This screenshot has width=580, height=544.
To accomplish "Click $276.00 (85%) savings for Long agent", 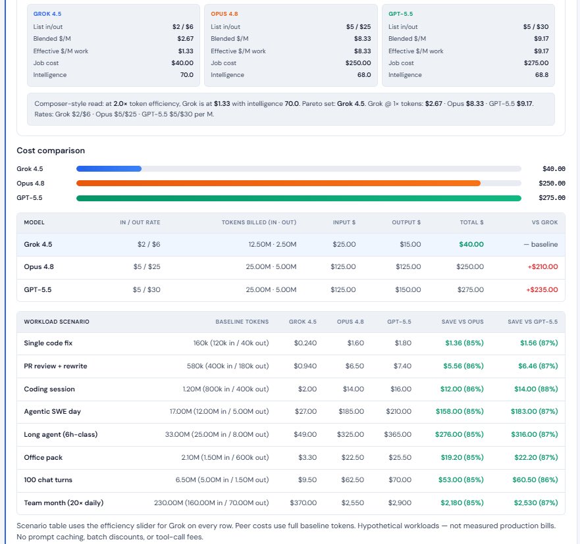I will tap(460, 434).
